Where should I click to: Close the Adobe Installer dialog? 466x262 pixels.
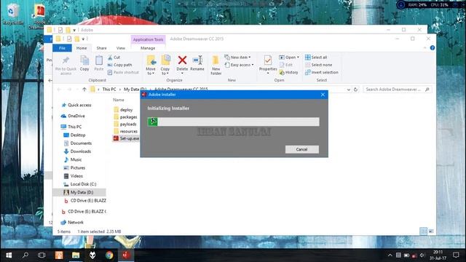[323, 95]
